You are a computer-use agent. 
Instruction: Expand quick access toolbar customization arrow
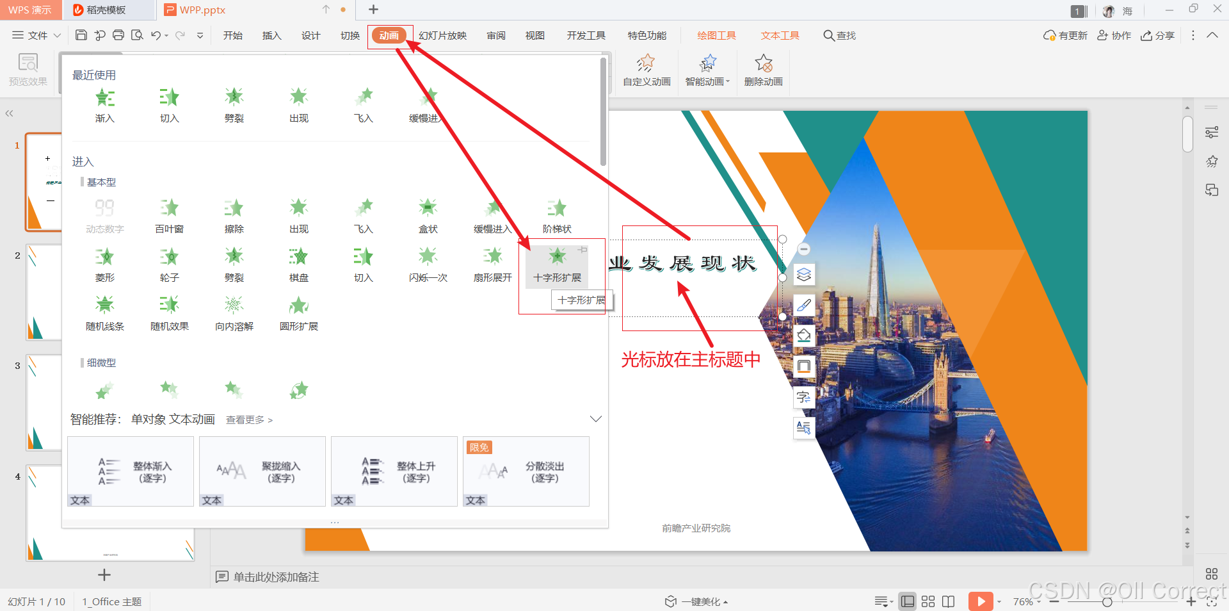[x=200, y=36]
